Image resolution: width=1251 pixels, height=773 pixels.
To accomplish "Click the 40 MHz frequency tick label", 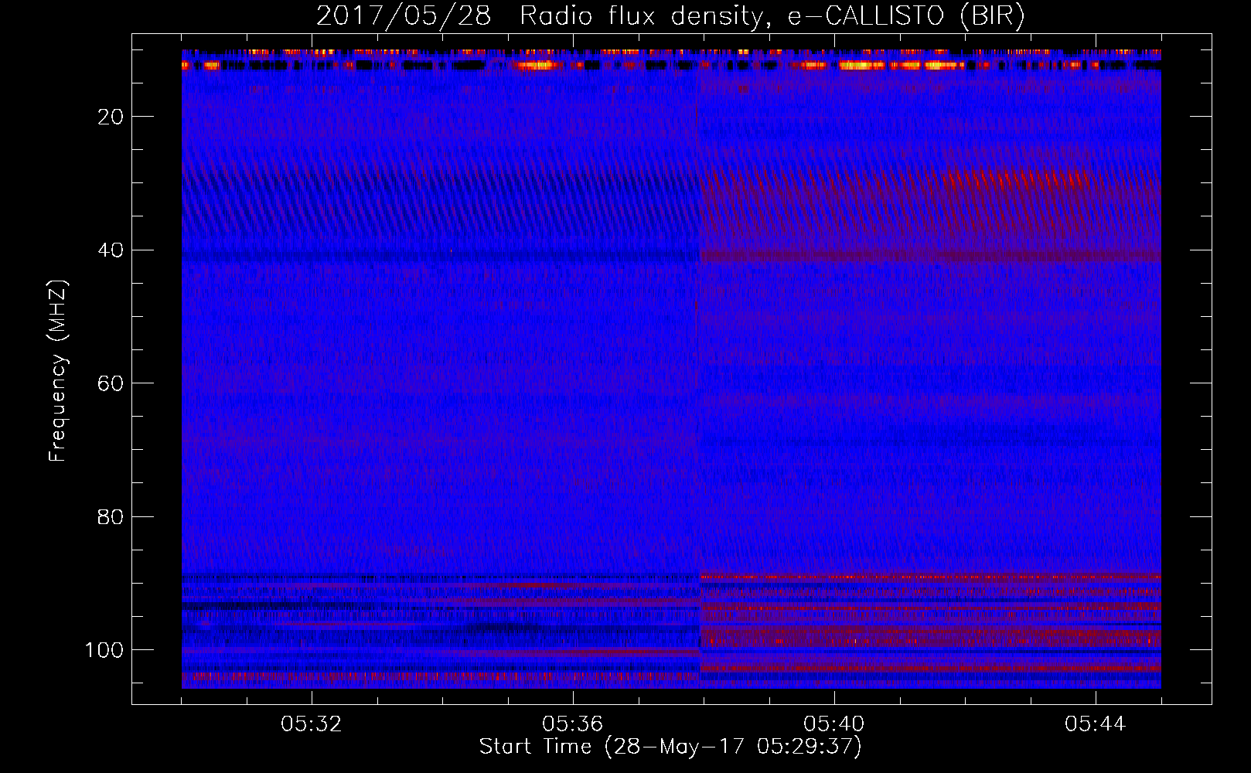I will (111, 250).
